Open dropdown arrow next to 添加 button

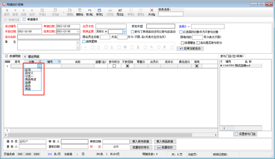click(x=63, y=12)
